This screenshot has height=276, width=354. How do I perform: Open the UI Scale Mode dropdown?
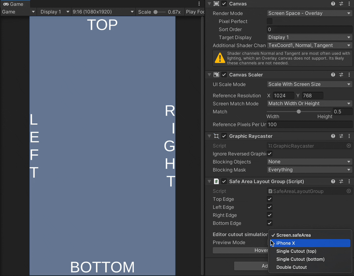pos(309,84)
